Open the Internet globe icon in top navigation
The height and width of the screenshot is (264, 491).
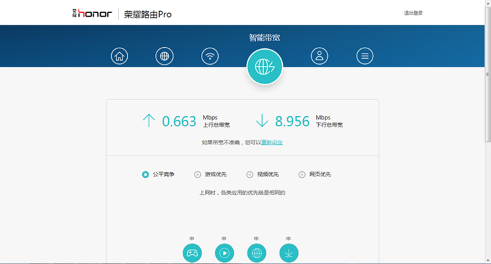coord(164,56)
